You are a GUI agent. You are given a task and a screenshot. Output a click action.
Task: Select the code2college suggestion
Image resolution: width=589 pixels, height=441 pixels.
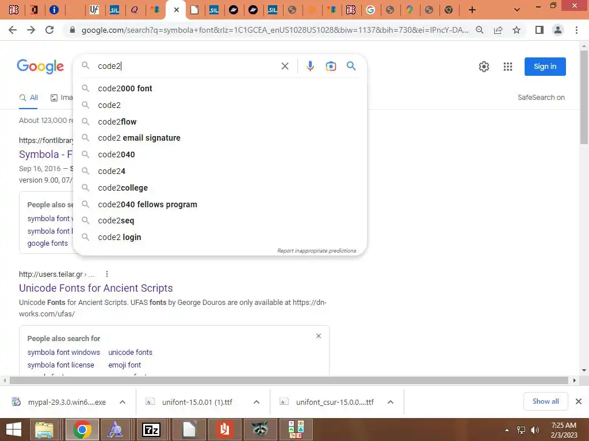[x=220, y=188]
